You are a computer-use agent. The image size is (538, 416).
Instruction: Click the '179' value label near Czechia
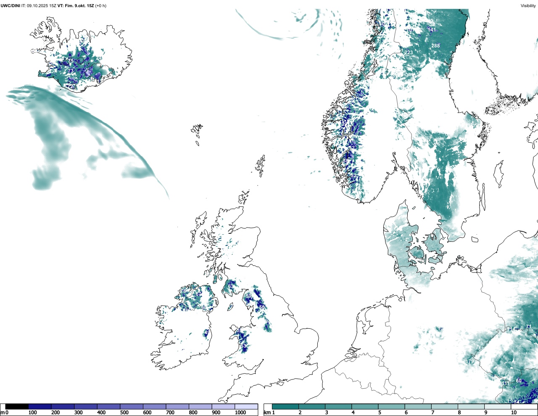click(469, 361)
